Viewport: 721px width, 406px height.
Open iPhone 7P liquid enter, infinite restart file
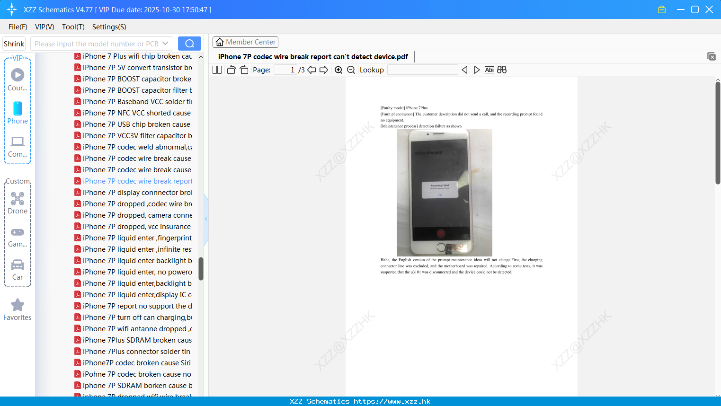point(134,249)
